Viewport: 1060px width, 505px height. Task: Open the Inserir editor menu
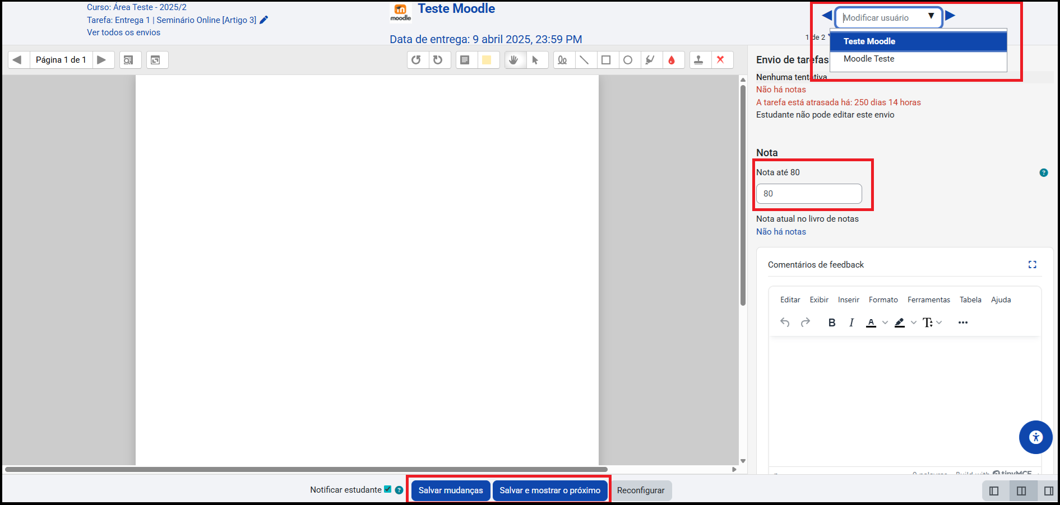pos(848,300)
